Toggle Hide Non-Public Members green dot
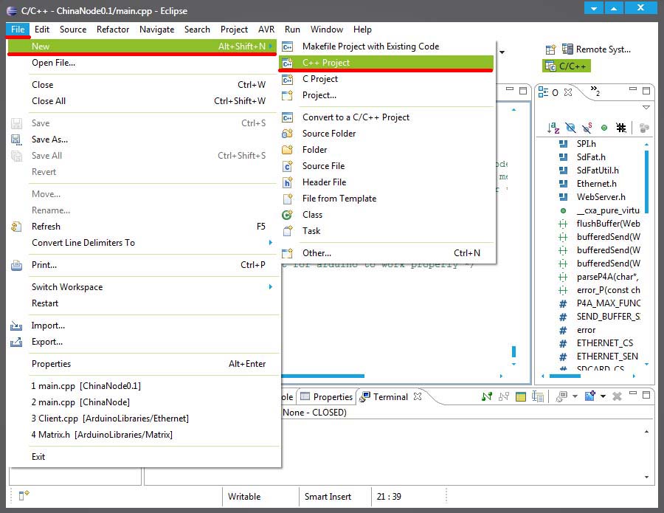The image size is (664, 513). 604,128
